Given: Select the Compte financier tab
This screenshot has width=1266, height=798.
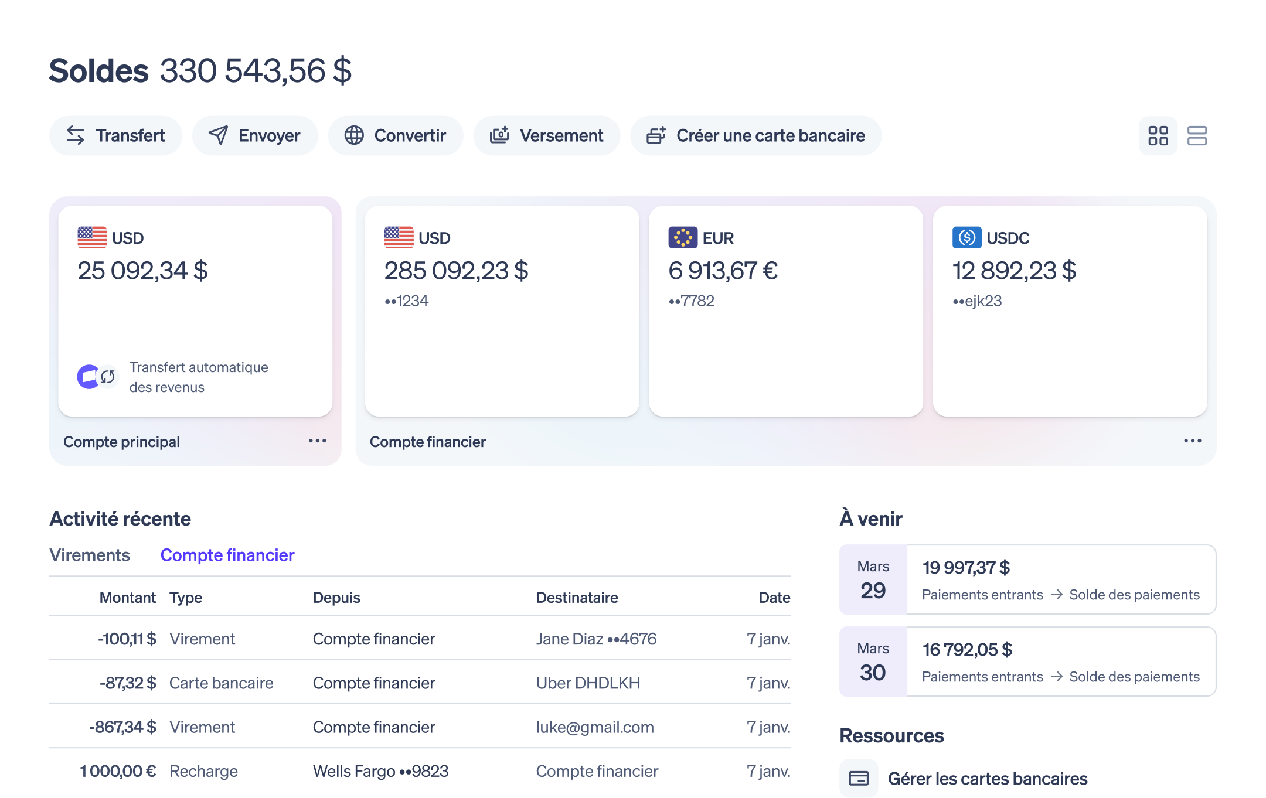Looking at the screenshot, I should [227, 555].
